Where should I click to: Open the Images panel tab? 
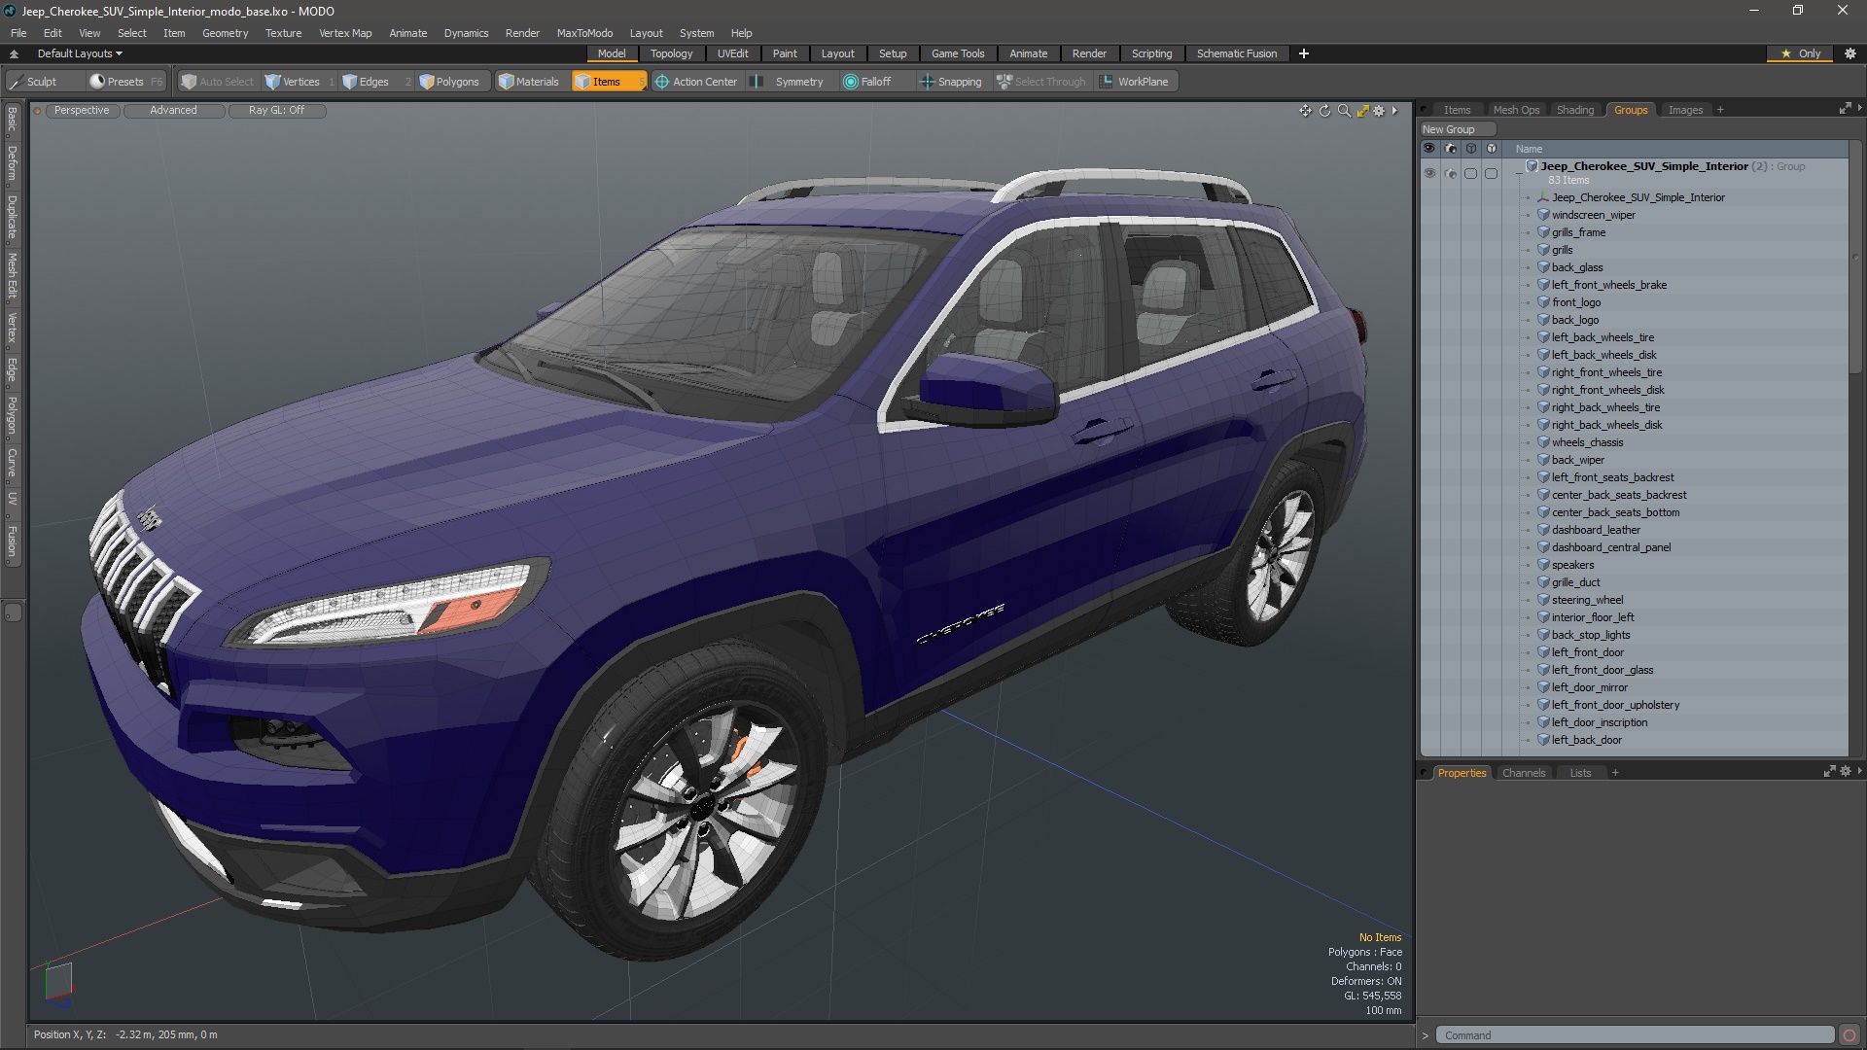tap(1685, 110)
